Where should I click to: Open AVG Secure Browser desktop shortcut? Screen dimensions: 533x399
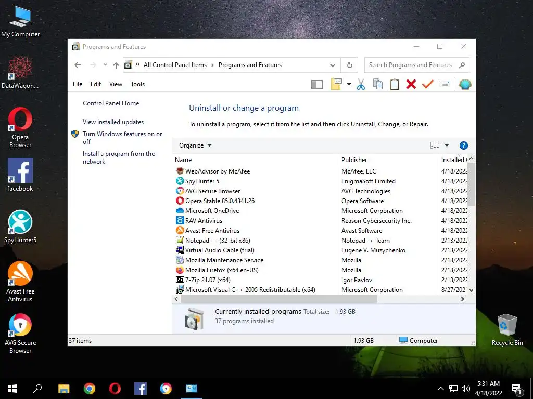pyautogui.click(x=20, y=334)
